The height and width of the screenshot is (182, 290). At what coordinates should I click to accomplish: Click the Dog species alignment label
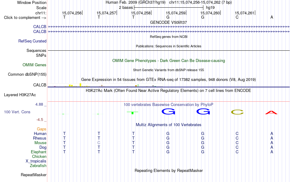coord(43,147)
